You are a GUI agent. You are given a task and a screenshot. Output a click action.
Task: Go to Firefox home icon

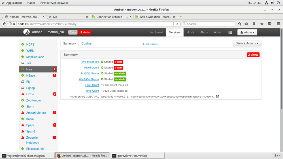coord(262,24)
